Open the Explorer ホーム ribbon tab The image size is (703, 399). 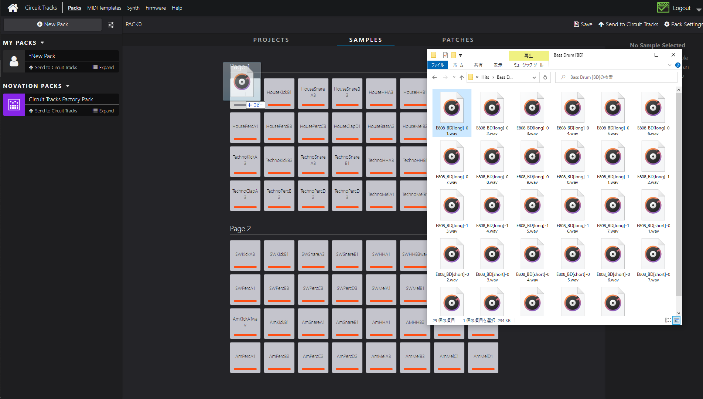pyautogui.click(x=458, y=65)
